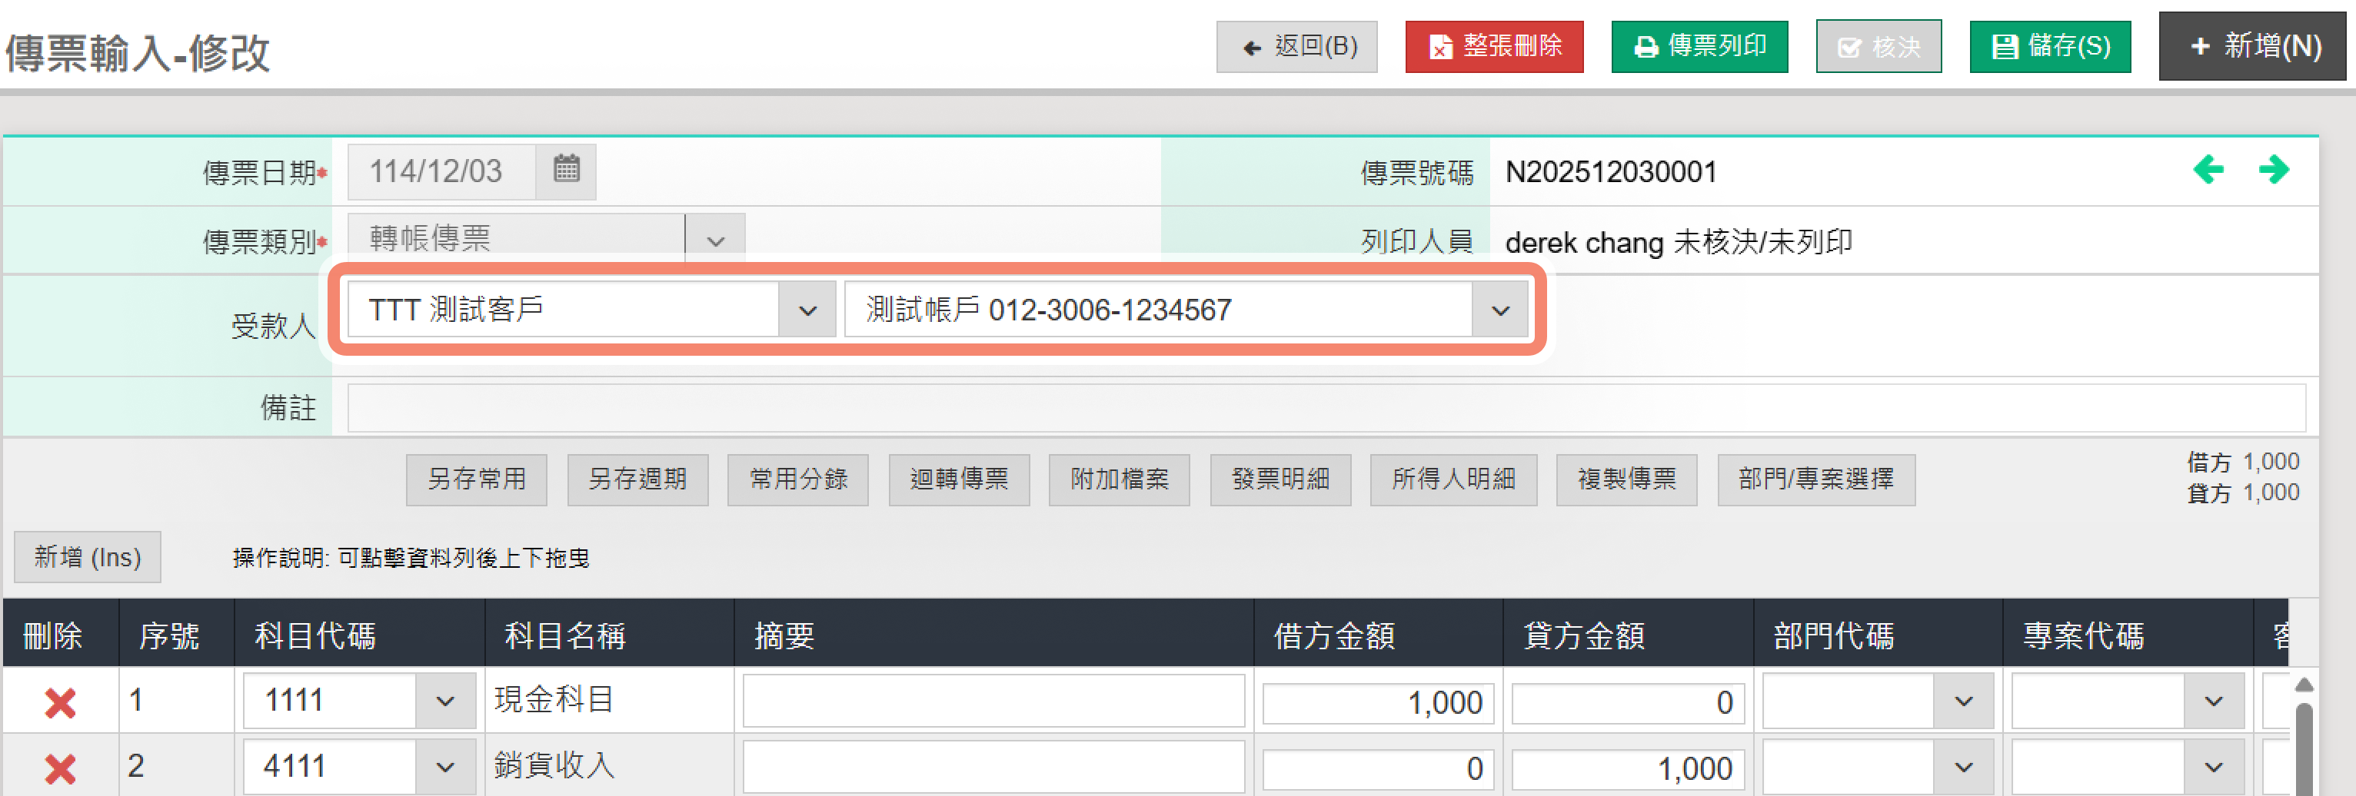Create new voucher with 新增(N)

pyautogui.click(x=2255, y=47)
